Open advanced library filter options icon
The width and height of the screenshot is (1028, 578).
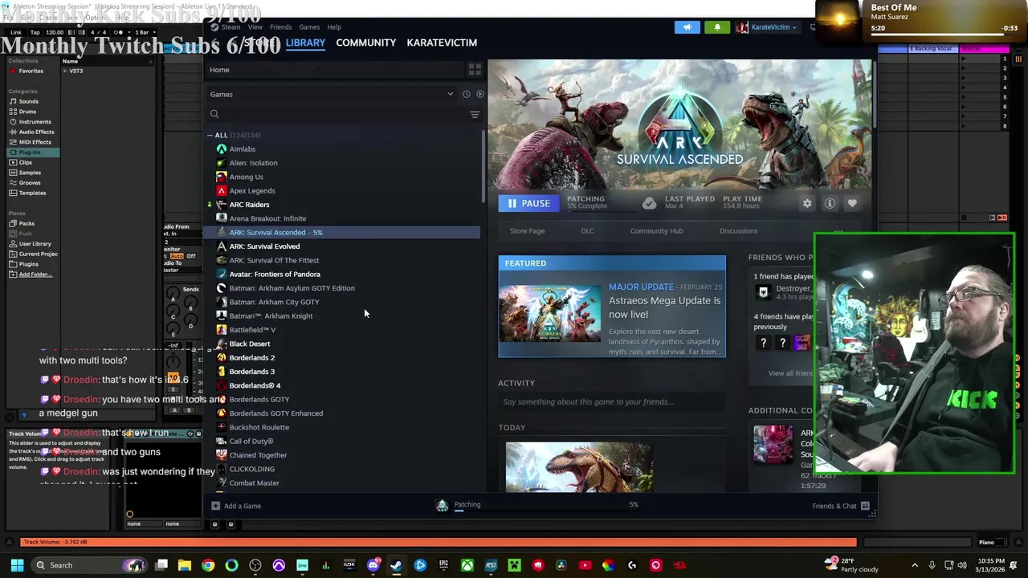click(x=475, y=114)
